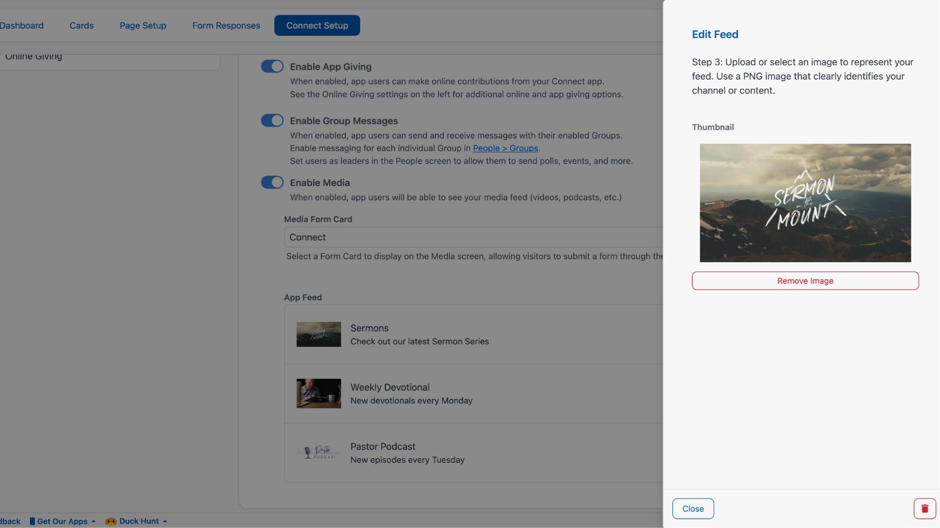Select the Connect Setup tab
This screenshot has height=528, width=940.
(317, 25)
